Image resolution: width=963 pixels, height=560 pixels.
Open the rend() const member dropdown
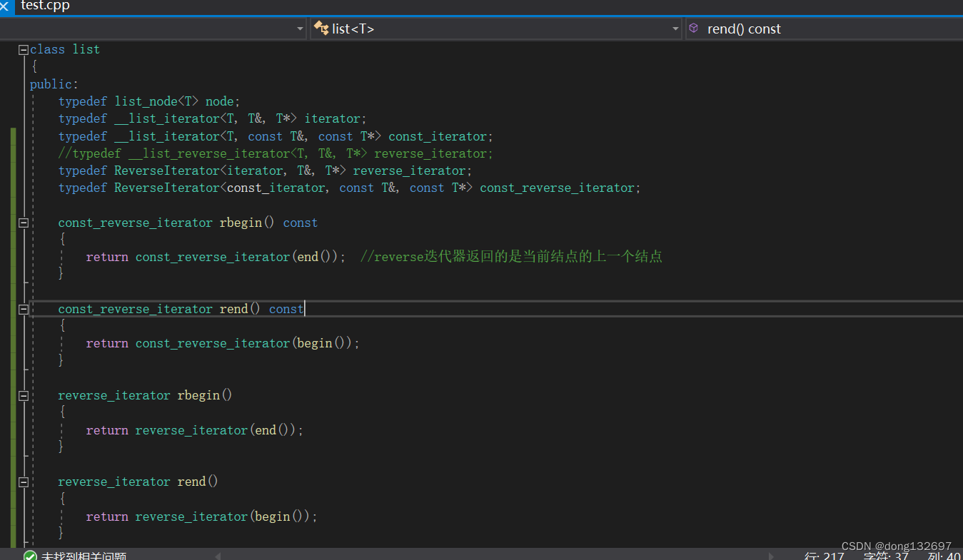825,29
